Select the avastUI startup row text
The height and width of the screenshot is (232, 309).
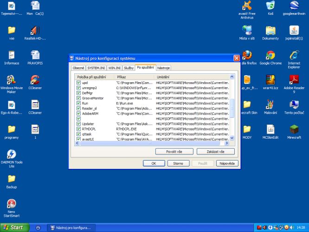[88, 139]
